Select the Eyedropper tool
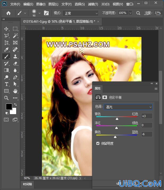This screenshot has height=190, width=164. [x=6, y=49]
